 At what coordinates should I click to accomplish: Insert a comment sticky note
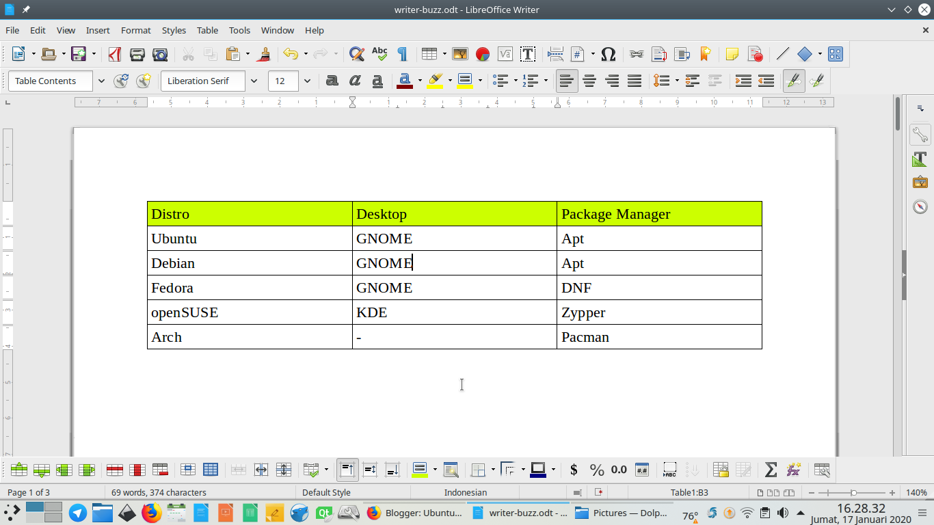tap(732, 54)
